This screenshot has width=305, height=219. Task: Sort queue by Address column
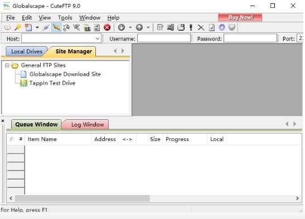tap(105, 139)
